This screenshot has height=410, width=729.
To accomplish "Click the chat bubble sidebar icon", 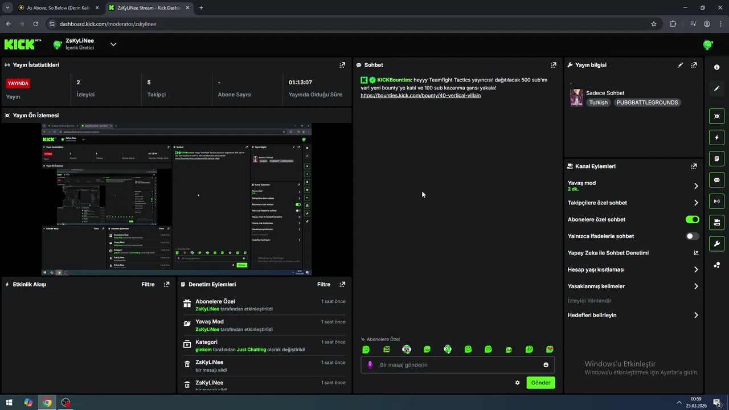I will tap(716, 180).
